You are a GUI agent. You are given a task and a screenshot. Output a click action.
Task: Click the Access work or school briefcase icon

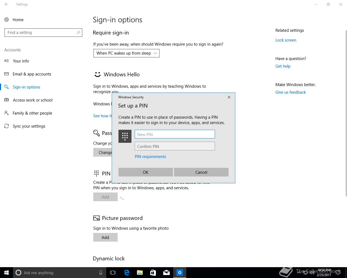tap(7, 100)
